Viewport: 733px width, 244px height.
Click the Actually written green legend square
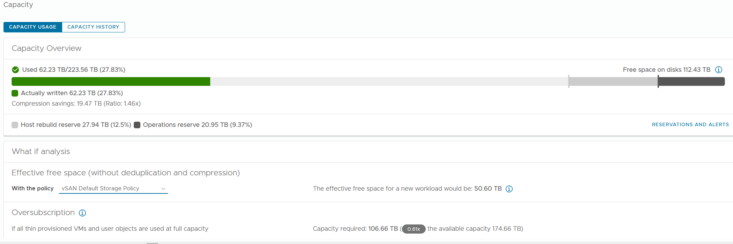(15, 93)
